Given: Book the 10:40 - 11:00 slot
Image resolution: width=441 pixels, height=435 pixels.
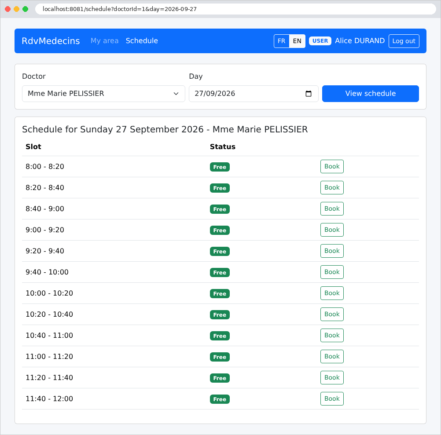Looking at the screenshot, I should [x=332, y=335].
